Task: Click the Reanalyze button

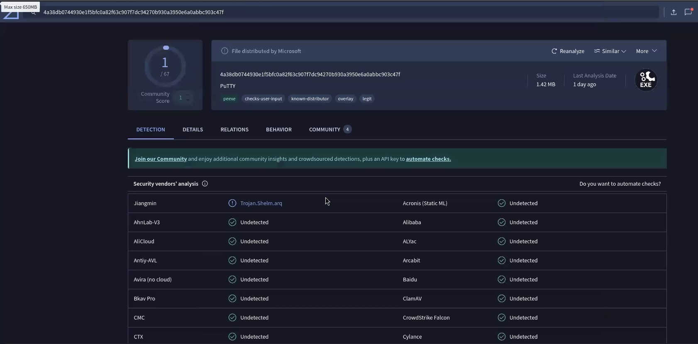Action: (568, 51)
